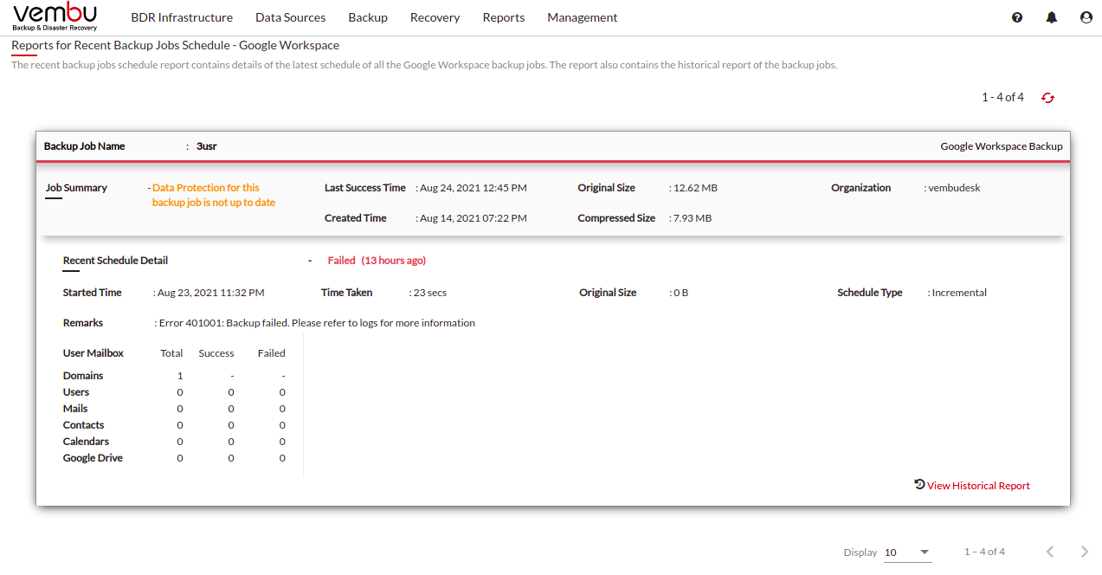Click the 0 B original size value
Screen dimensions: 1102x575
click(x=680, y=293)
